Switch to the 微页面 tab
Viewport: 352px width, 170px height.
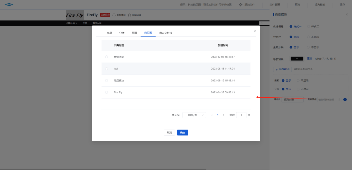pos(148,33)
